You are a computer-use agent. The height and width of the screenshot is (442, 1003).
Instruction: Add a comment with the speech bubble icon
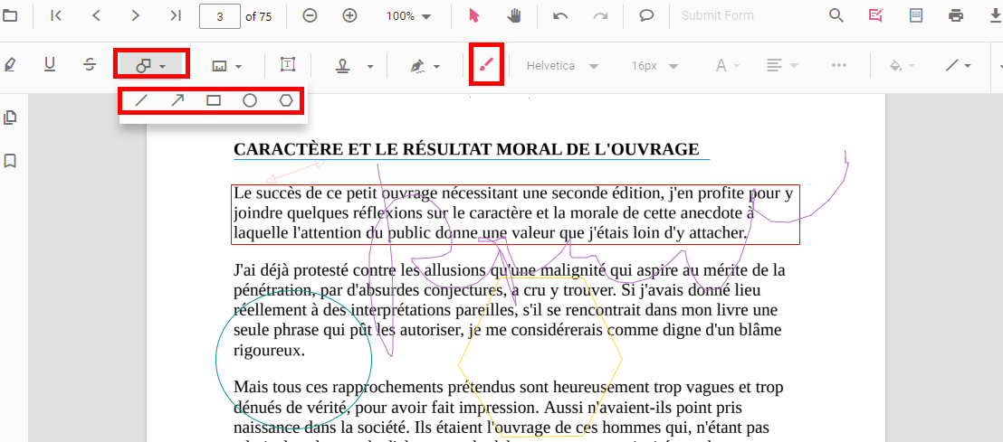[646, 16]
